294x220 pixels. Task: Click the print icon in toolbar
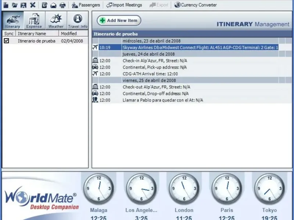pyautogui.click(x=63, y=5)
